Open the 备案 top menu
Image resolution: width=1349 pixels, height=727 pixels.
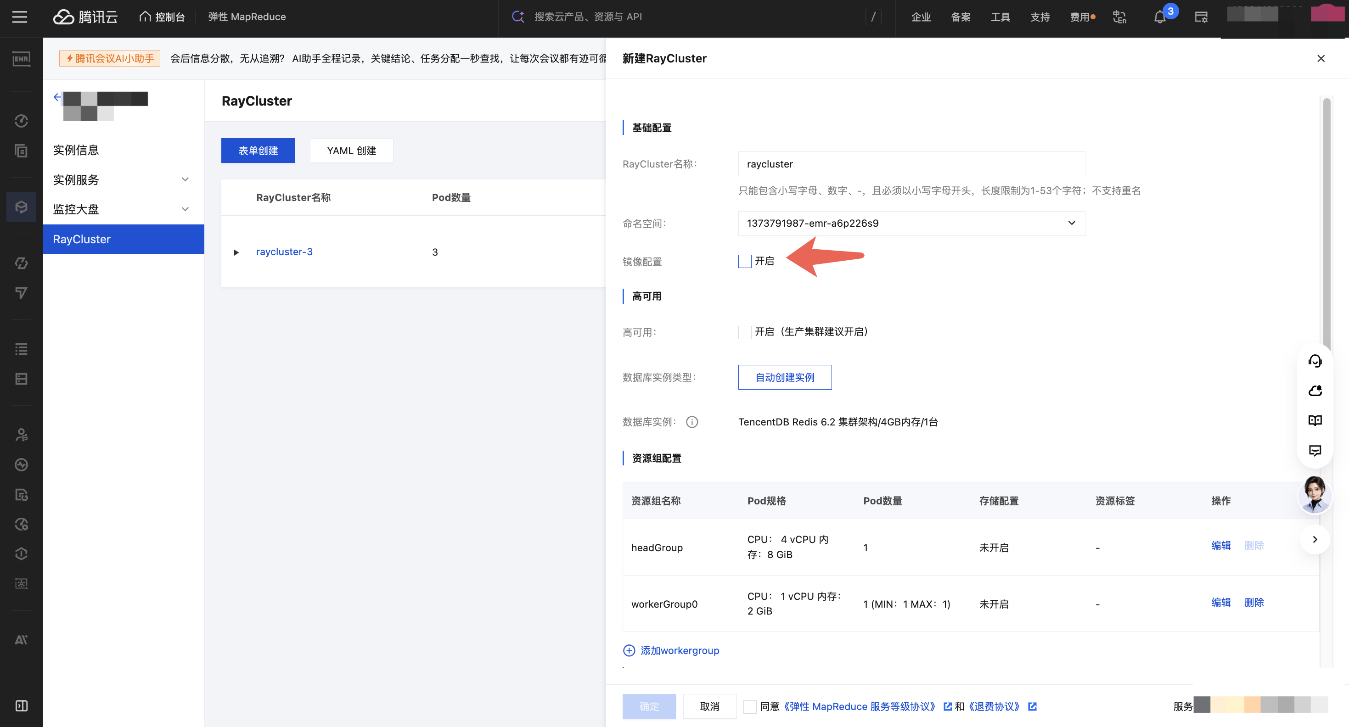[x=961, y=17]
